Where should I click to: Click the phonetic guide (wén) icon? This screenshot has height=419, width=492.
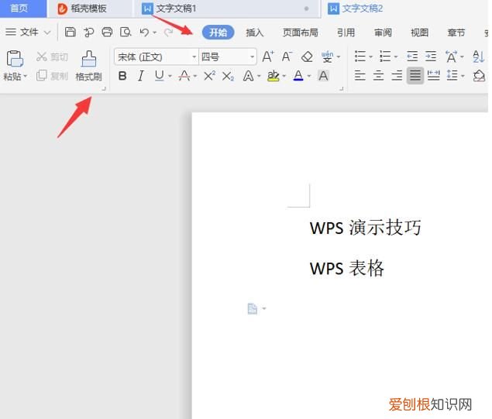327,57
